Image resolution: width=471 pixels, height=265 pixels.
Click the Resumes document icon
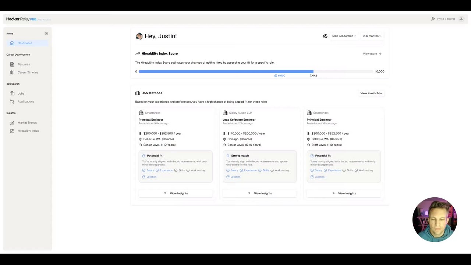tap(12, 64)
